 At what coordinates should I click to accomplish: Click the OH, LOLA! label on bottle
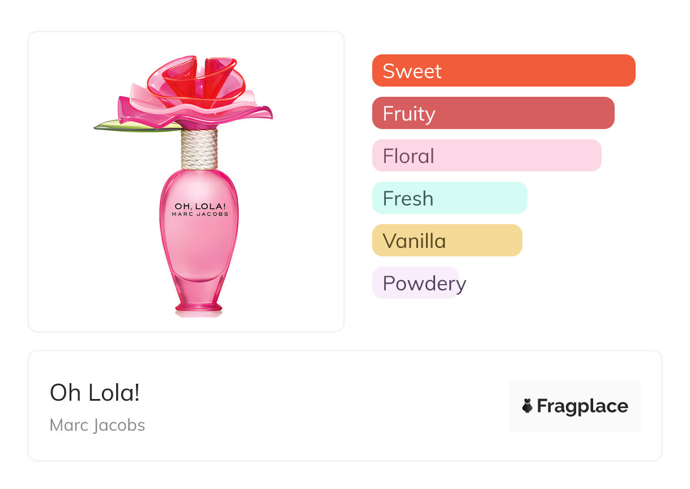coord(199,206)
